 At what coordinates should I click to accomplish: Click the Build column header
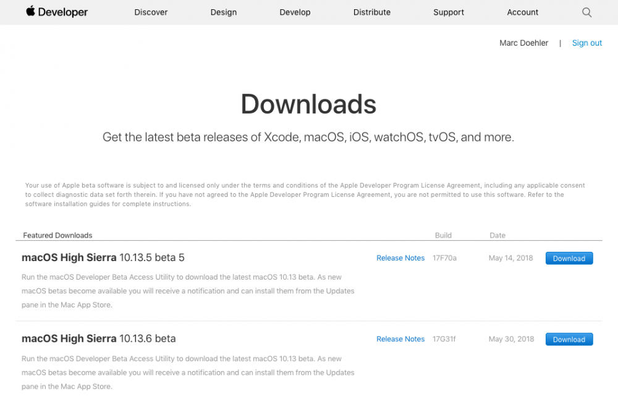click(443, 235)
